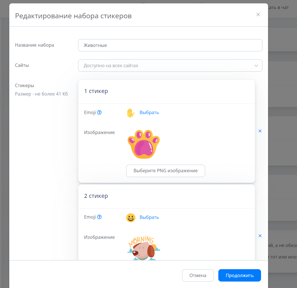297x288 pixels.
Task: Click the Размер - не более 41 Кб hint
Action: [x=42, y=94]
